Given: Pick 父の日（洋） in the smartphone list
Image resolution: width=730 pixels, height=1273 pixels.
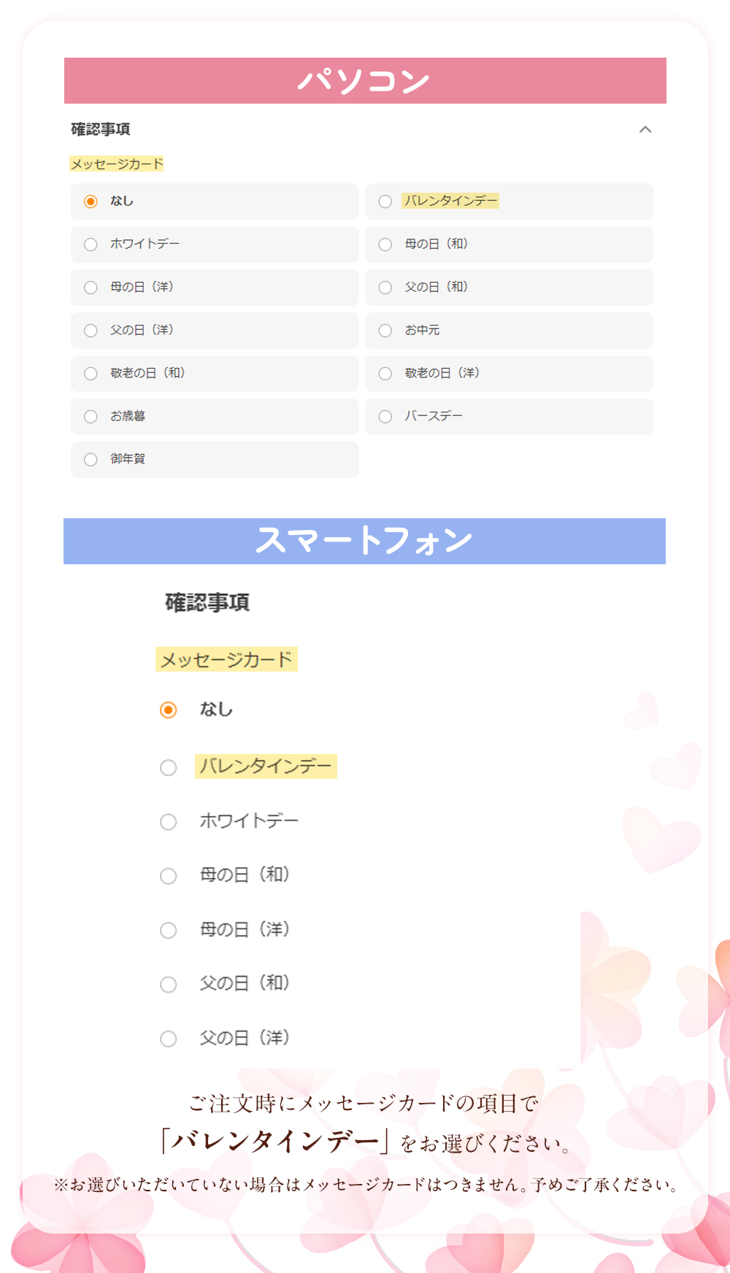Looking at the screenshot, I should click(169, 1039).
